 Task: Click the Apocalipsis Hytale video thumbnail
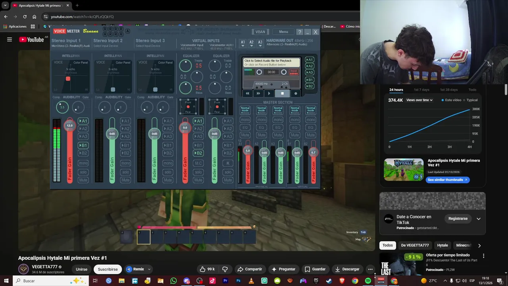pos(404,170)
